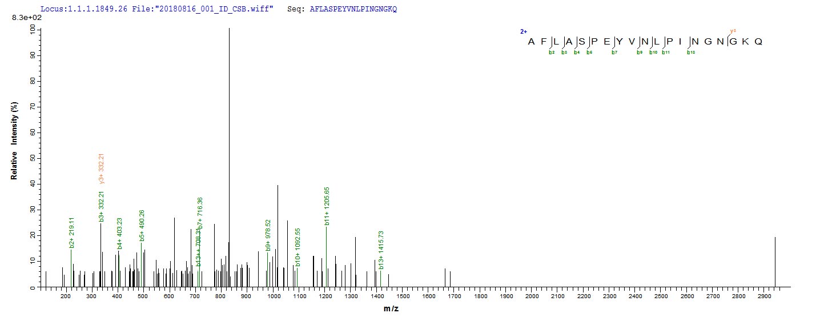Click the 8.3e+02 intensity scale value
This screenshot has width=820, height=321.
(23, 18)
